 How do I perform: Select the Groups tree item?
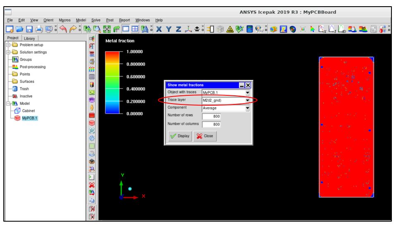(x=26, y=59)
